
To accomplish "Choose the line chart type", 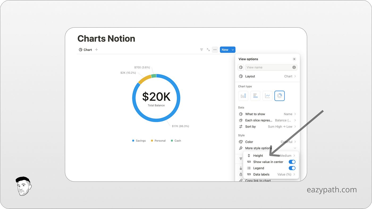I will click(x=267, y=96).
